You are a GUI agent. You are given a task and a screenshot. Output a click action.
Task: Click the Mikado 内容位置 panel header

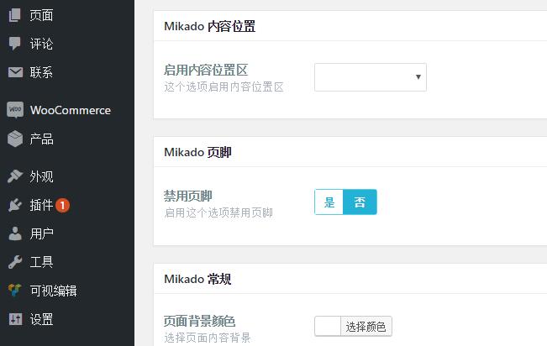pos(350,26)
